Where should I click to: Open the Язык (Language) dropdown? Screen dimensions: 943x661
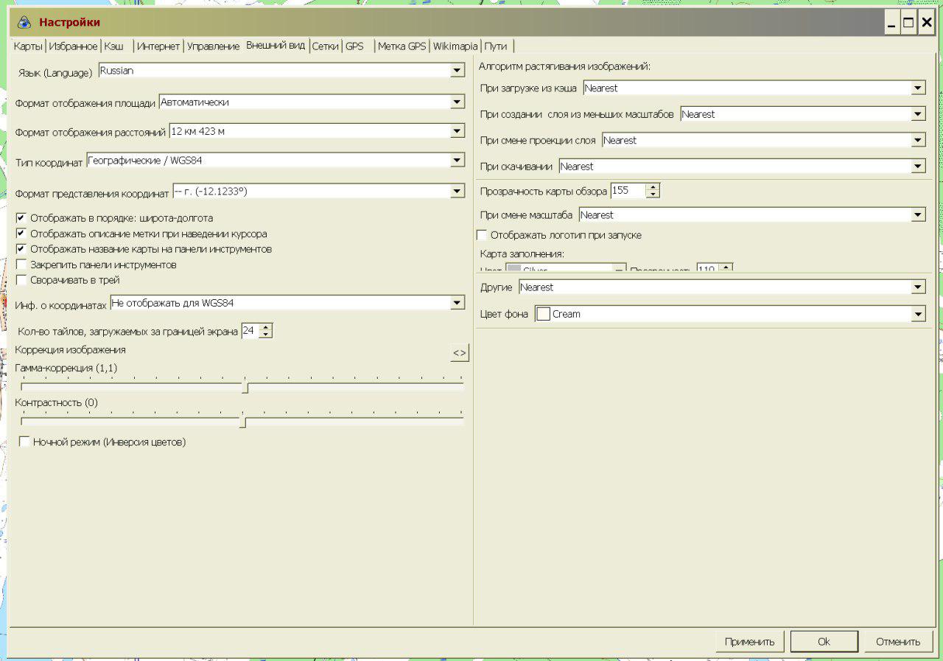(x=458, y=71)
